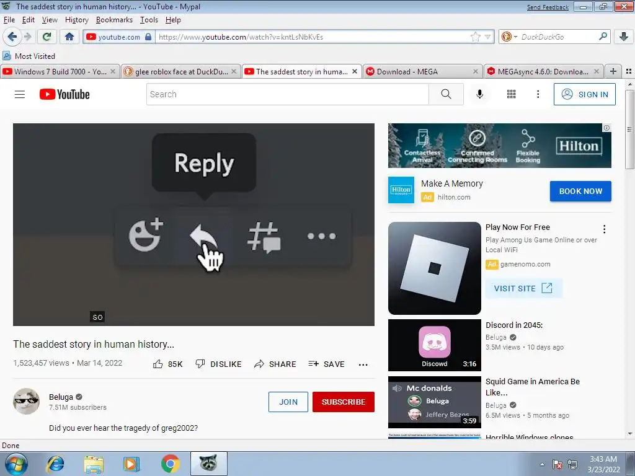Open Squid Game in America video thumbnail
The height and width of the screenshot is (476, 635).
435,402
